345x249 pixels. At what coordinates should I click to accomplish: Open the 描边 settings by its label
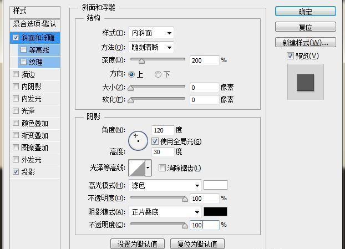[28, 74]
